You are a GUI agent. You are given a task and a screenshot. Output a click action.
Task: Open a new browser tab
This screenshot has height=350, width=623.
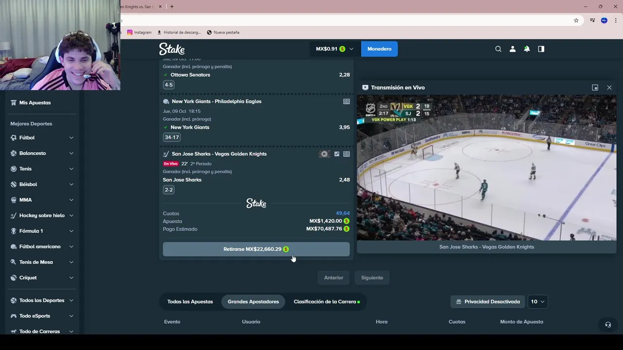click(x=172, y=7)
